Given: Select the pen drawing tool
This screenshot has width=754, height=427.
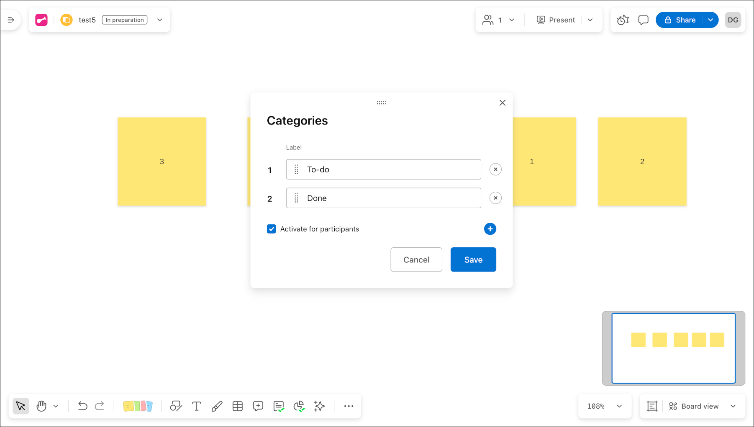Looking at the screenshot, I should (217, 406).
